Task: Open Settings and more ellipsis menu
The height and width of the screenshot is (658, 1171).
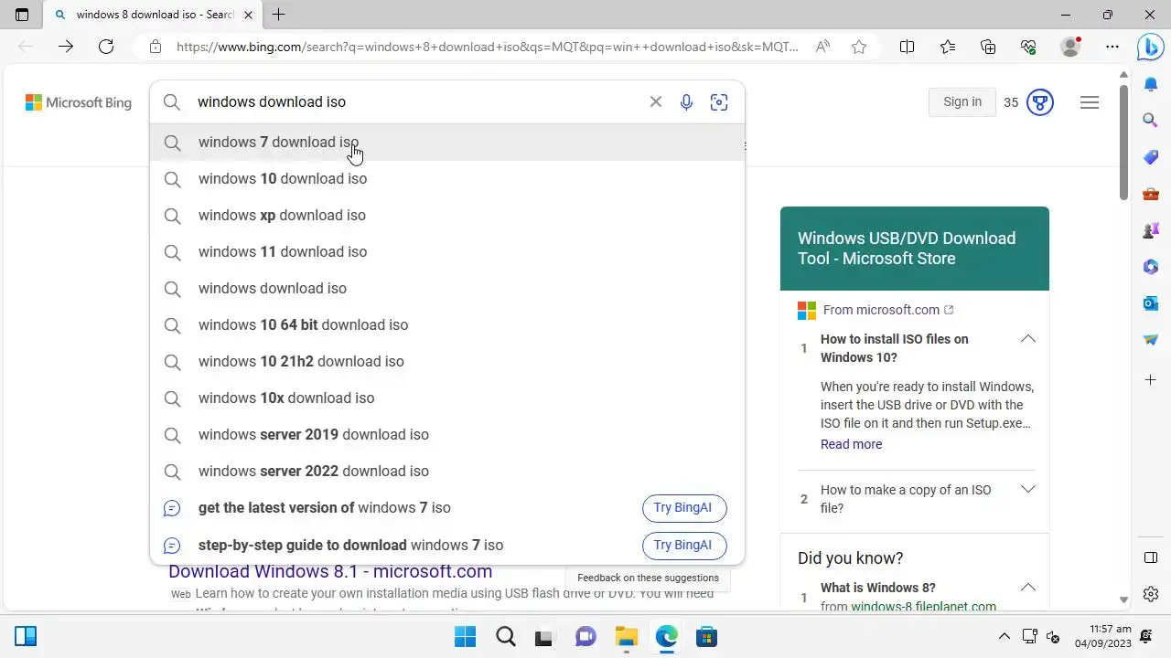Action: 1112,47
